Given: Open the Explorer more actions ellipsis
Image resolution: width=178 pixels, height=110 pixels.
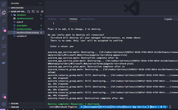Looking at the screenshot, I should tap(40, 3).
